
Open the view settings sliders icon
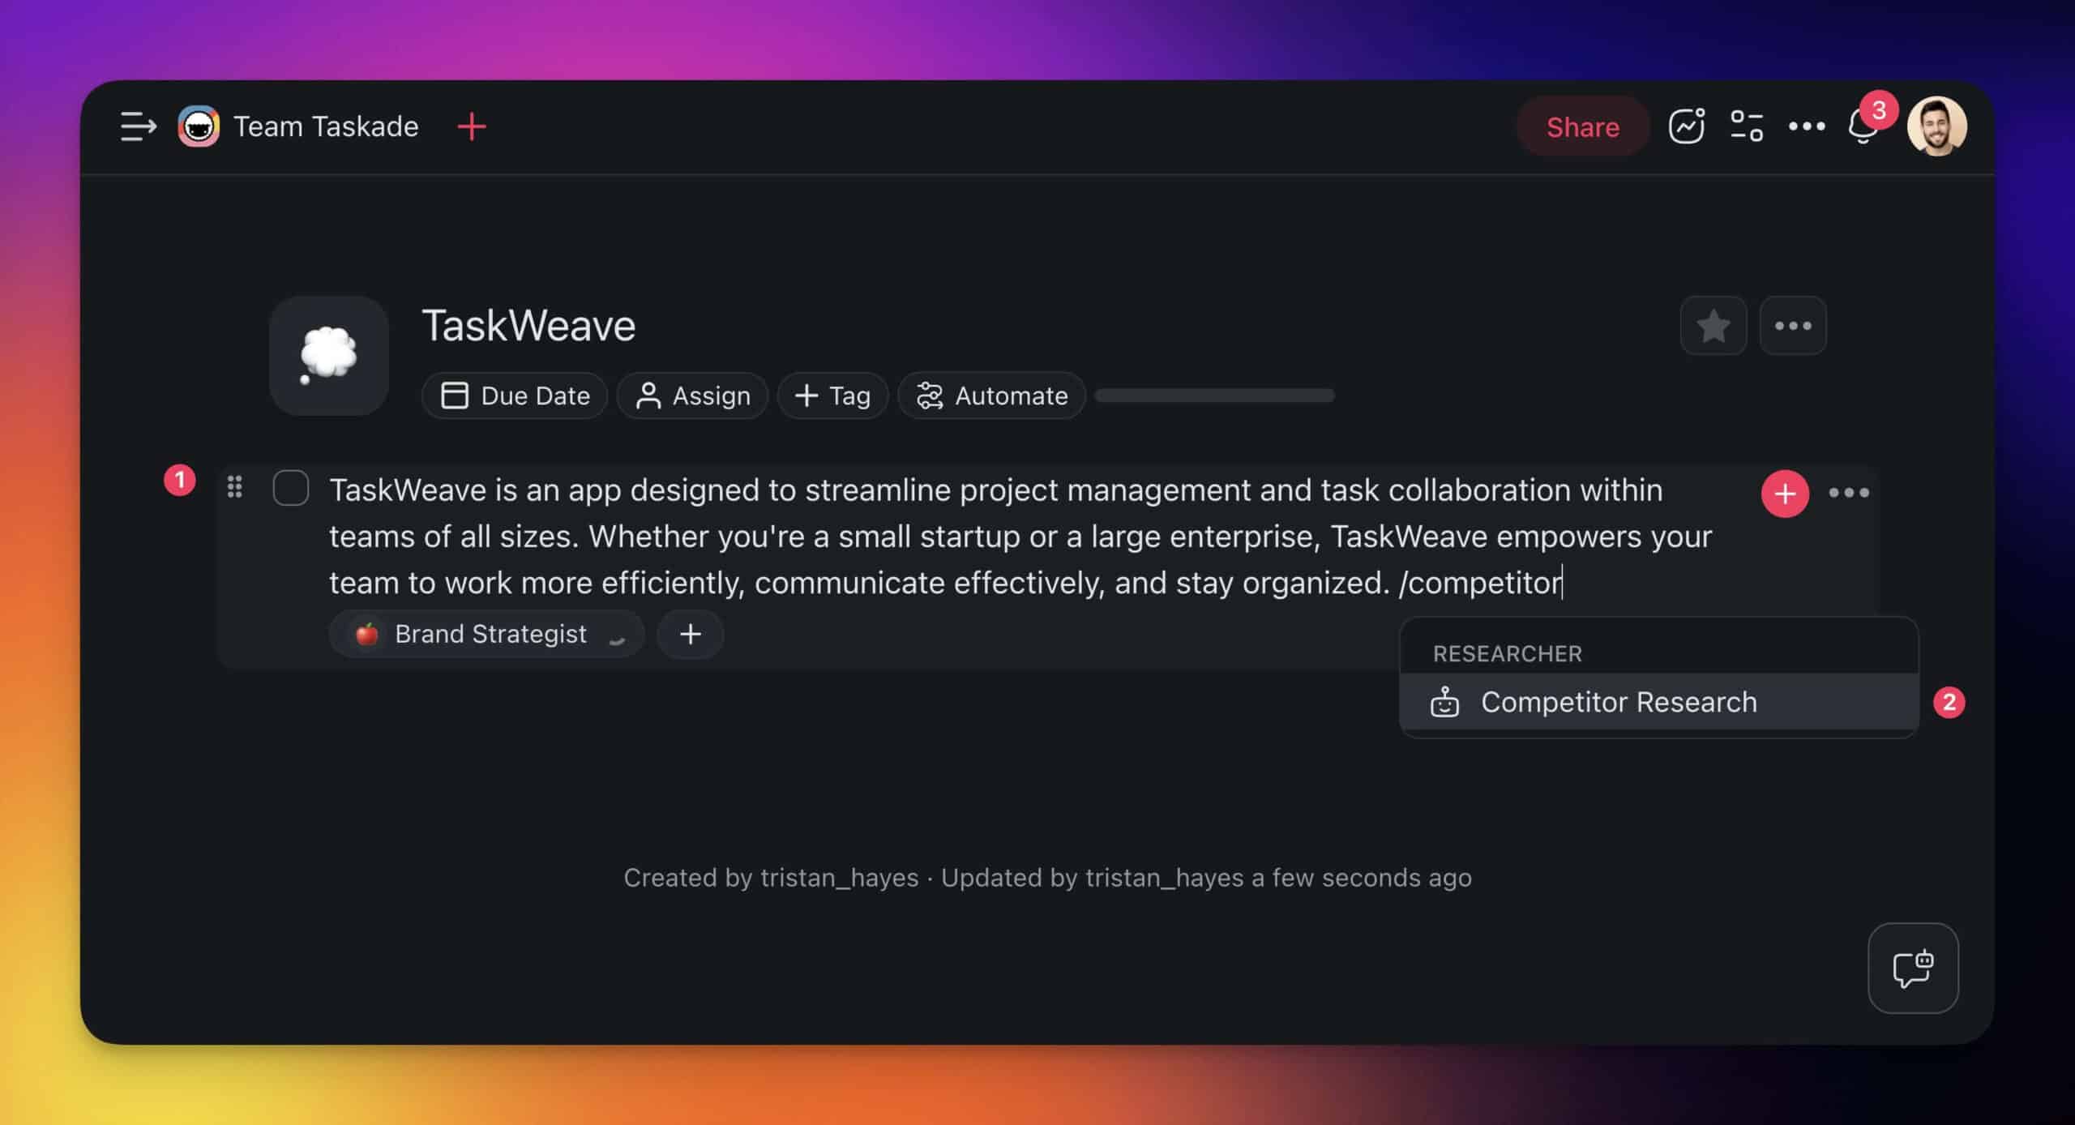[1747, 126]
